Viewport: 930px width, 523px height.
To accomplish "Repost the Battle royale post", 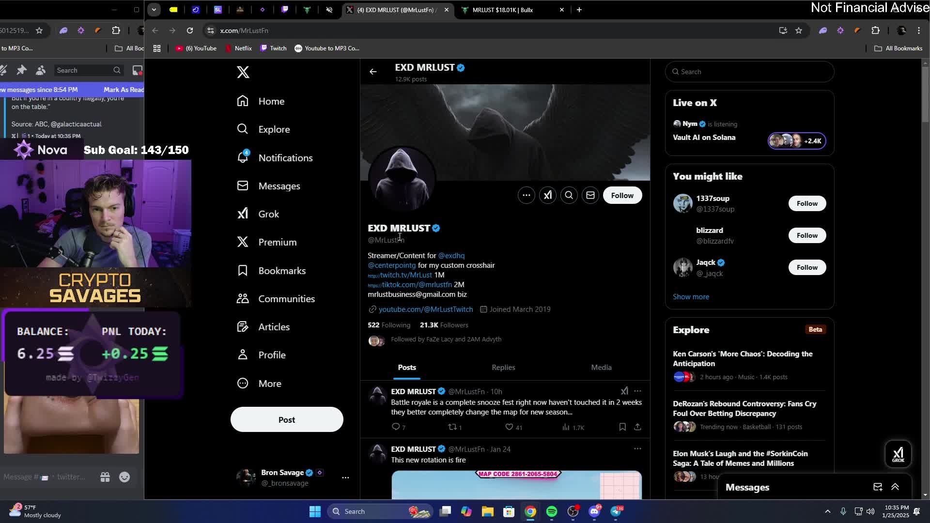I will point(455,427).
